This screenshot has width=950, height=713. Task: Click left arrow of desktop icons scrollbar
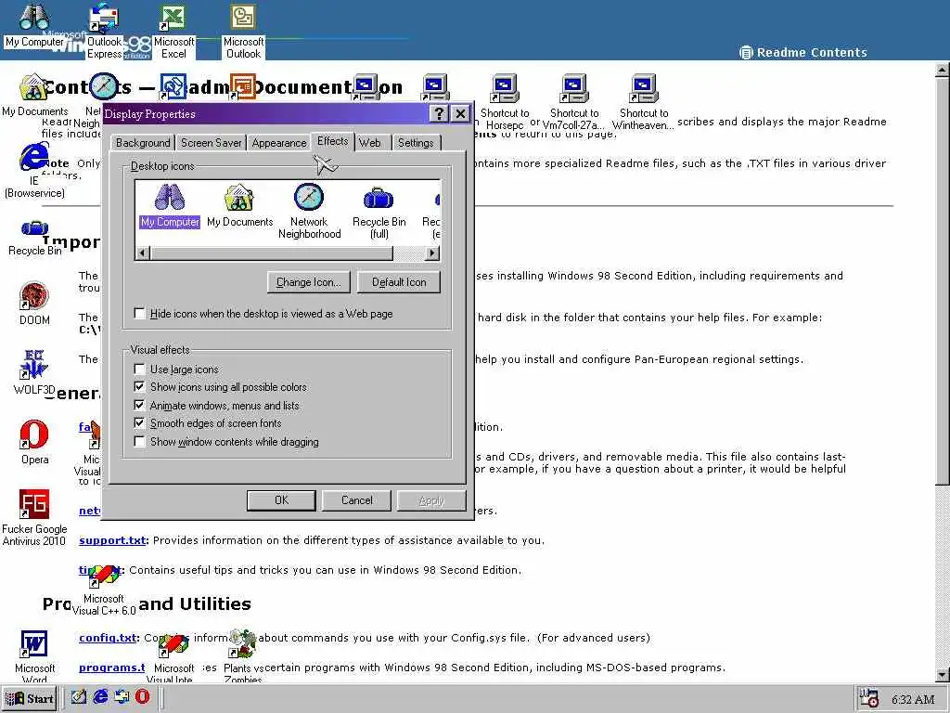click(x=143, y=253)
